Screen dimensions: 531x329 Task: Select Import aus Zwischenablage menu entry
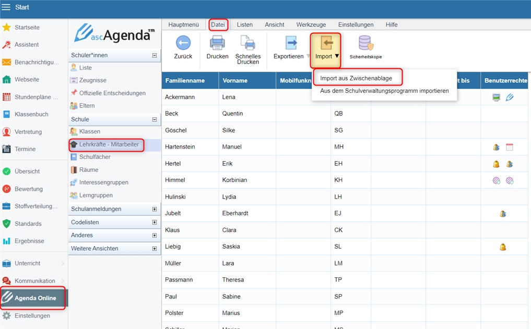point(356,78)
